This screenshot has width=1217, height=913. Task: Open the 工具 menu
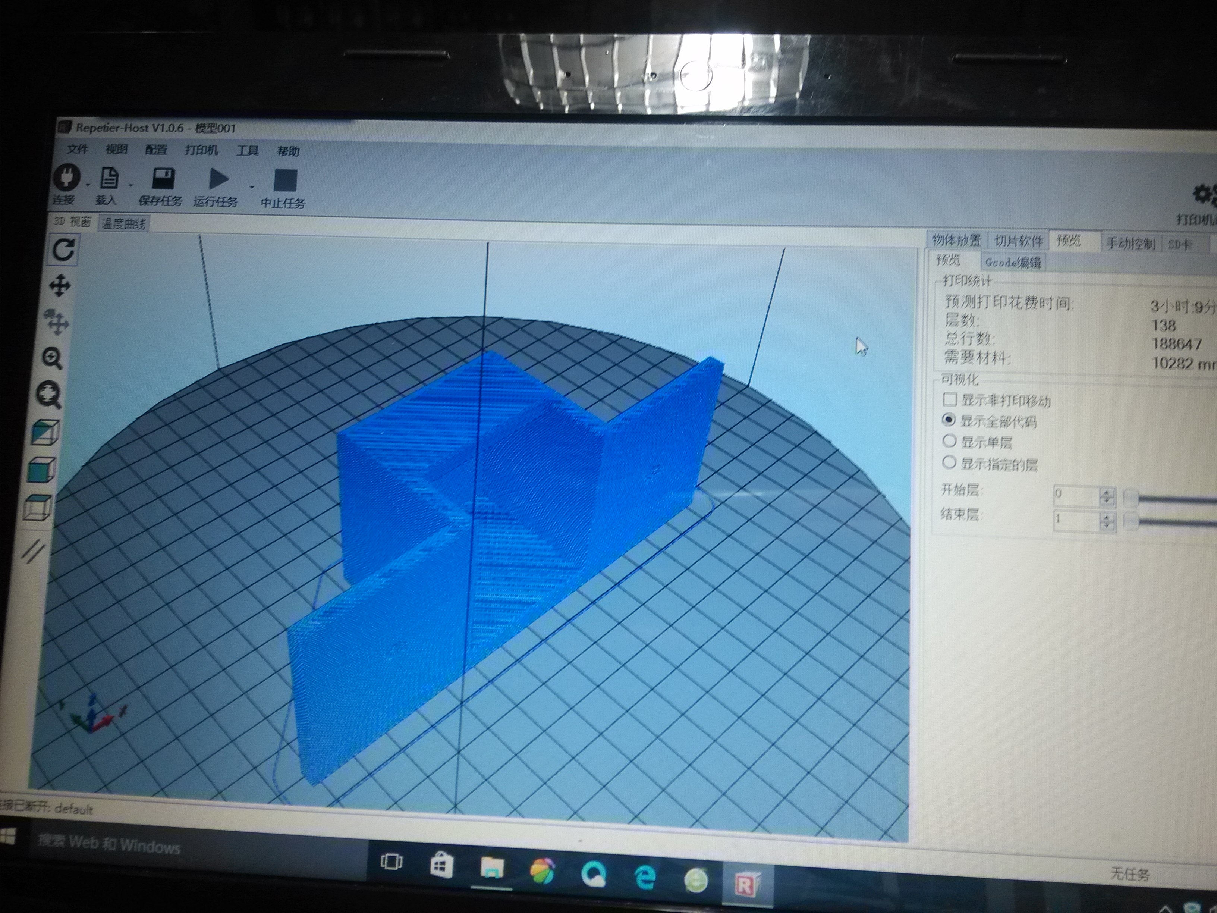[x=247, y=151]
